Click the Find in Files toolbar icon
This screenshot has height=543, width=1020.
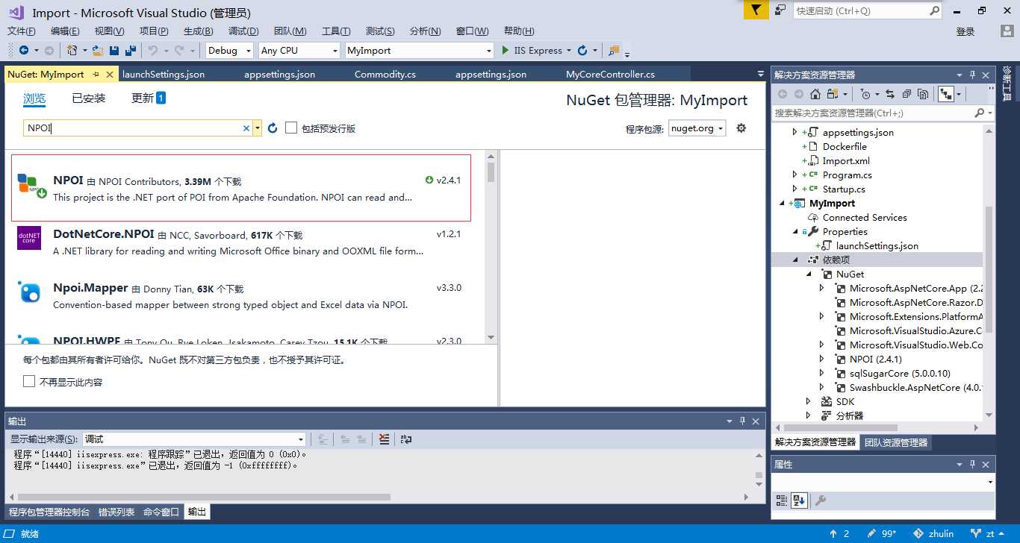pyautogui.click(x=614, y=50)
